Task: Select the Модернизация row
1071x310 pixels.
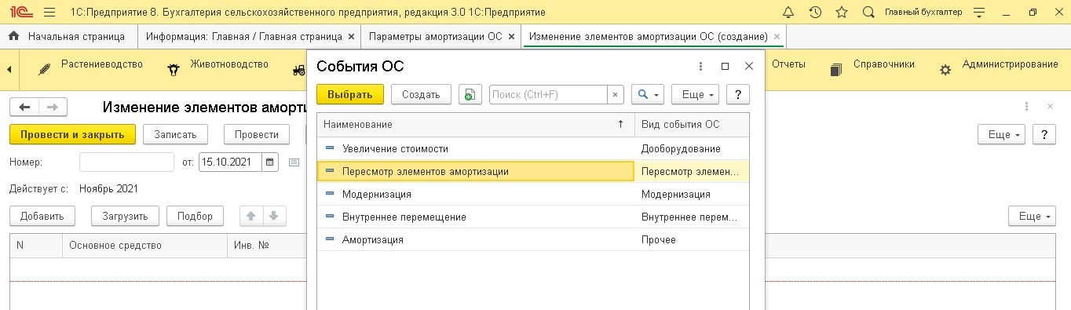Action: click(x=533, y=194)
